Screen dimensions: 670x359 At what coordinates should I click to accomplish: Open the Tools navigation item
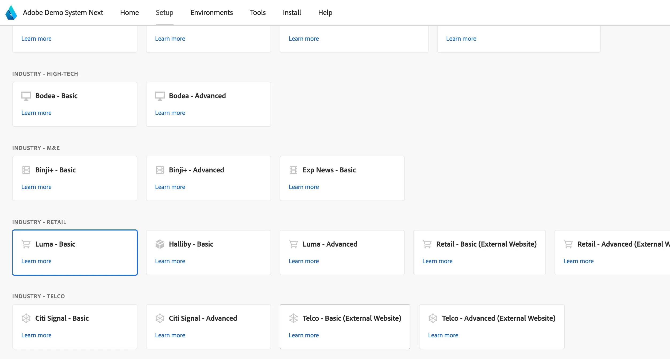coord(258,13)
